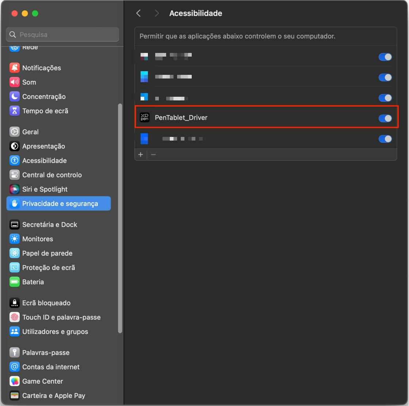Disable the PenTablet_Driver accessibility toggle
The height and width of the screenshot is (406, 409).
pos(385,118)
